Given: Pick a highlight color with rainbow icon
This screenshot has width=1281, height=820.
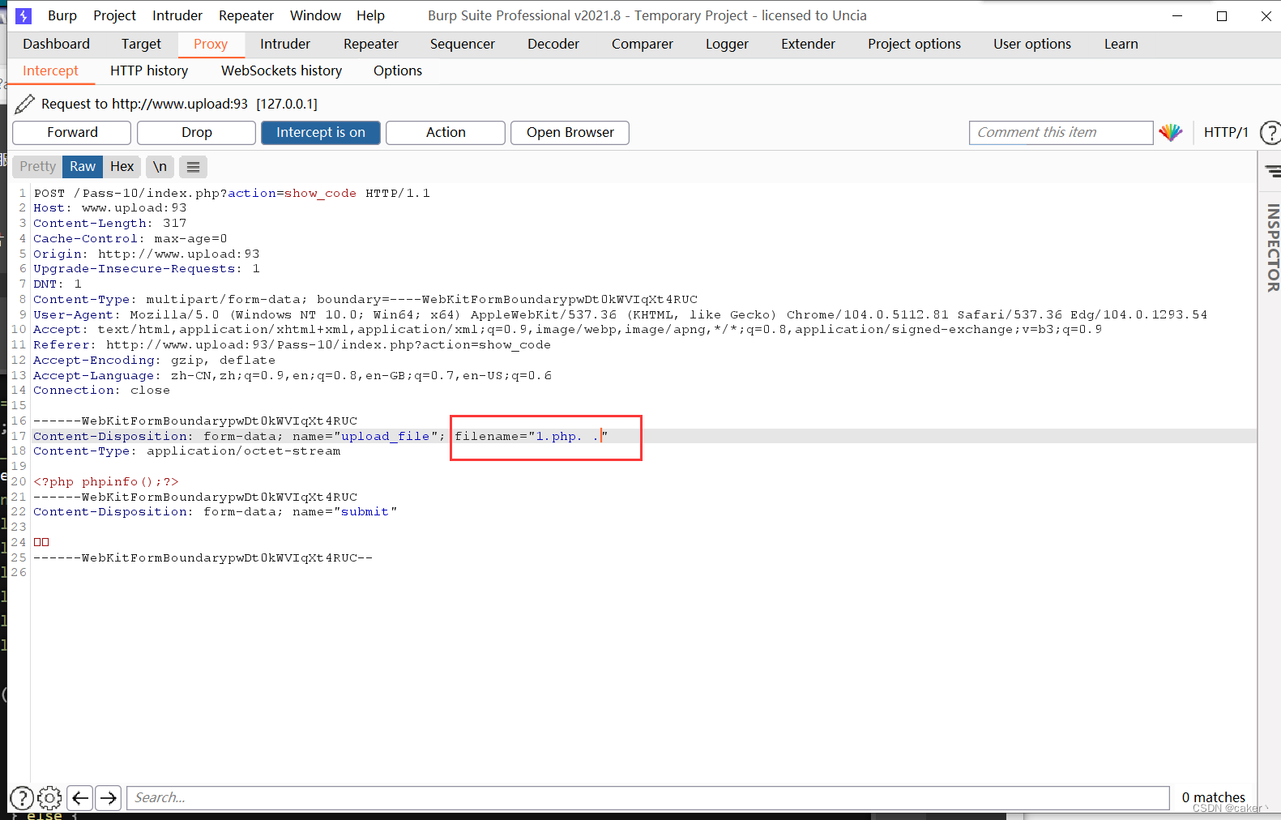Looking at the screenshot, I should 1171,133.
